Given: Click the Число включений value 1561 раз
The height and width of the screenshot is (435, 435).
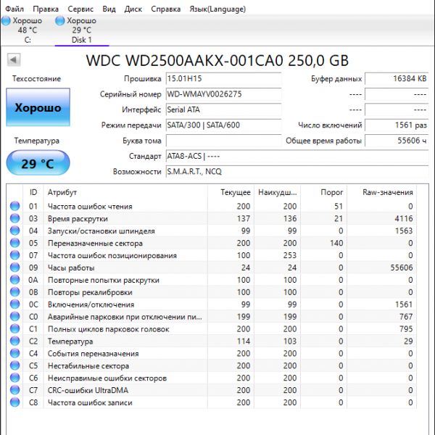Looking at the screenshot, I should tap(397, 125).
